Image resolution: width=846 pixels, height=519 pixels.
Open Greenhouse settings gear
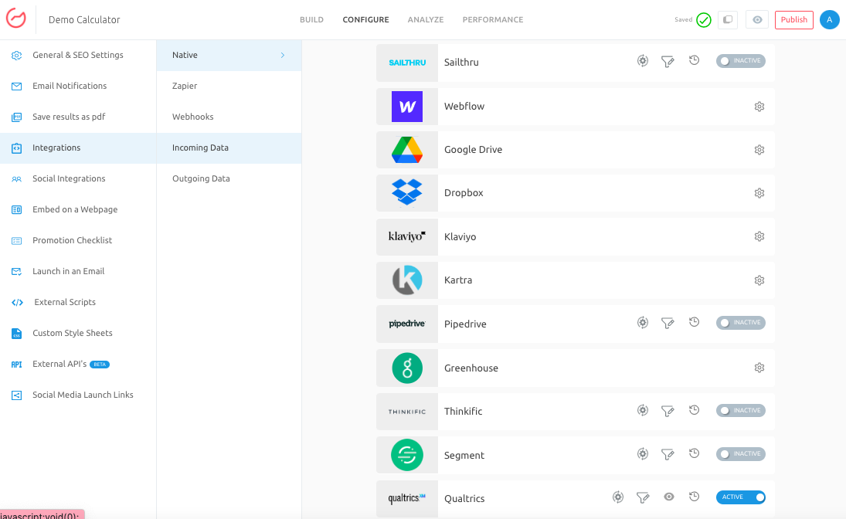click(759, 368)
